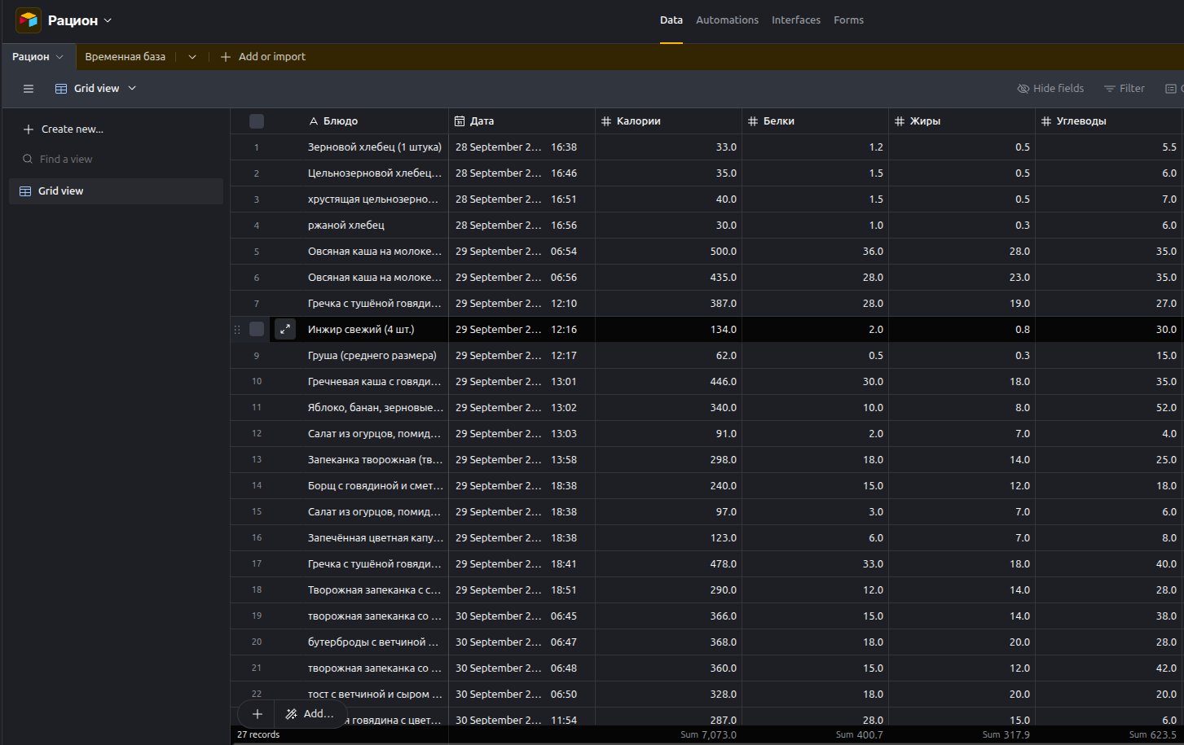The height and width of the screenshot is (745, 1184).
Task: Open the Automations tab
Action: [727, 20]
